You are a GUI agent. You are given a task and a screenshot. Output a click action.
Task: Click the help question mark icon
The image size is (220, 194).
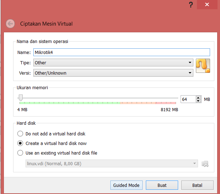point(191,5)
